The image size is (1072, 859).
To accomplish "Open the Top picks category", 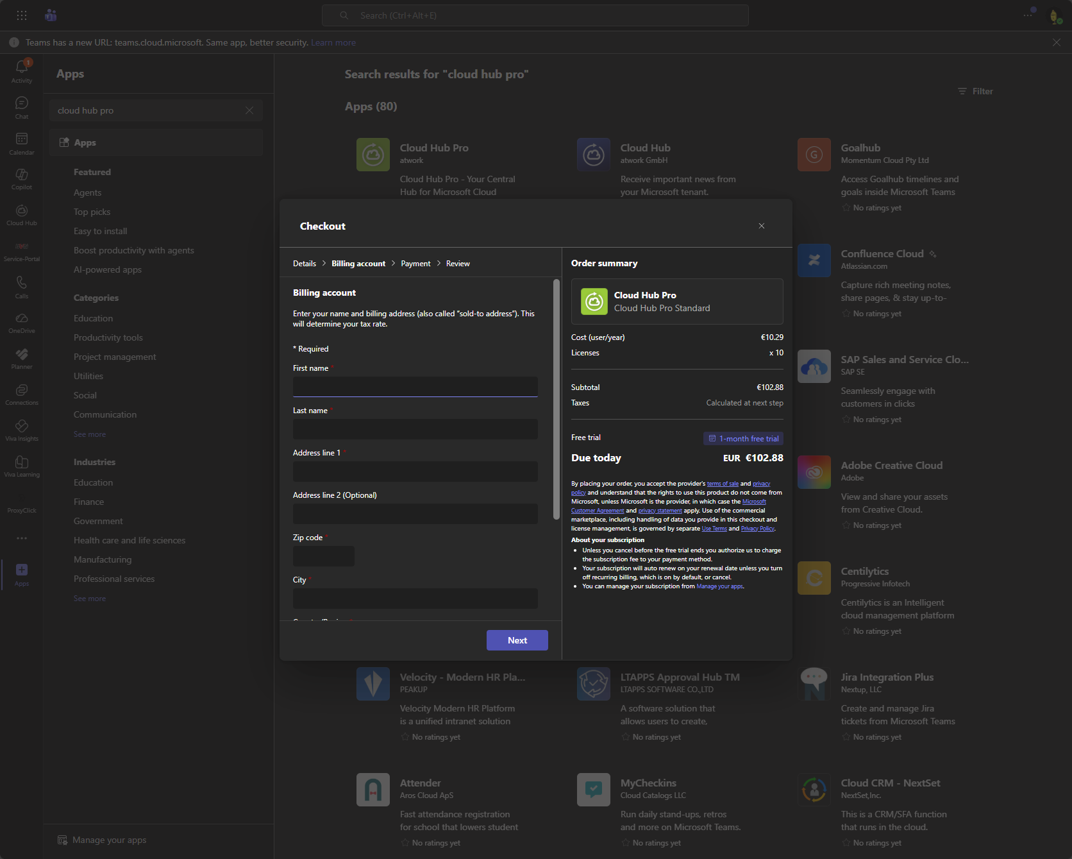I will pyautogui.click(x=92, y=212).
